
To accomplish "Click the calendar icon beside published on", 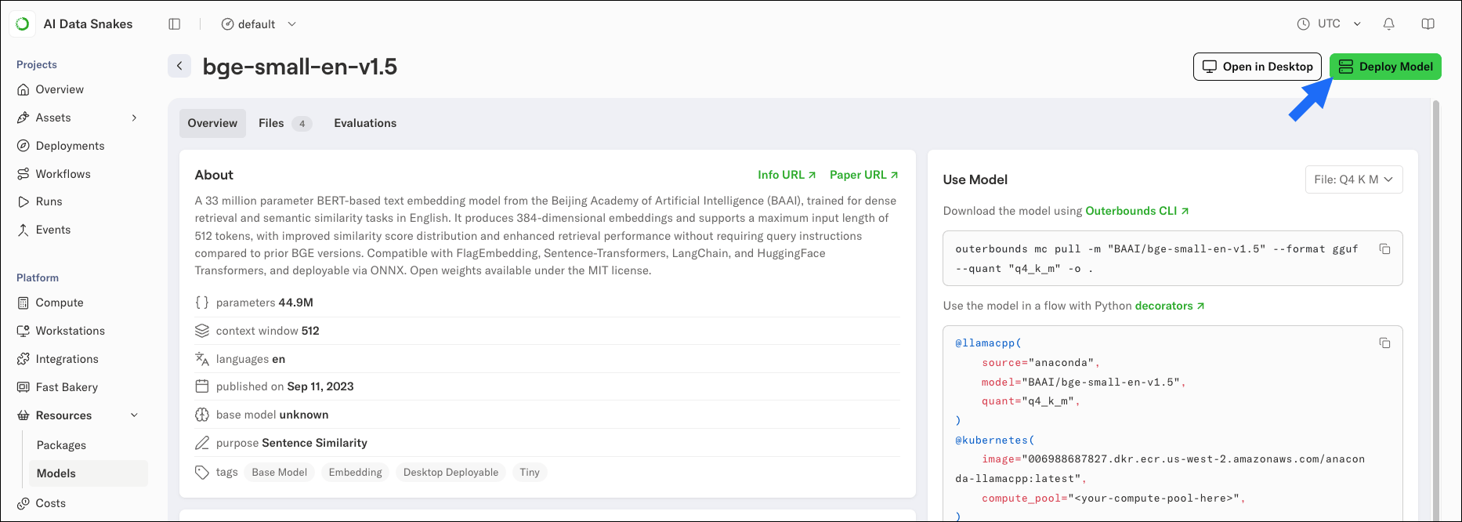I will point(202,386).
